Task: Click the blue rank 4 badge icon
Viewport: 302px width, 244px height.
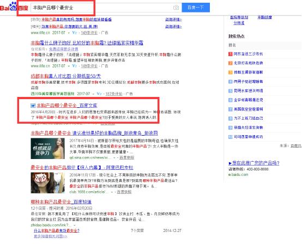Action: [231, 82]
